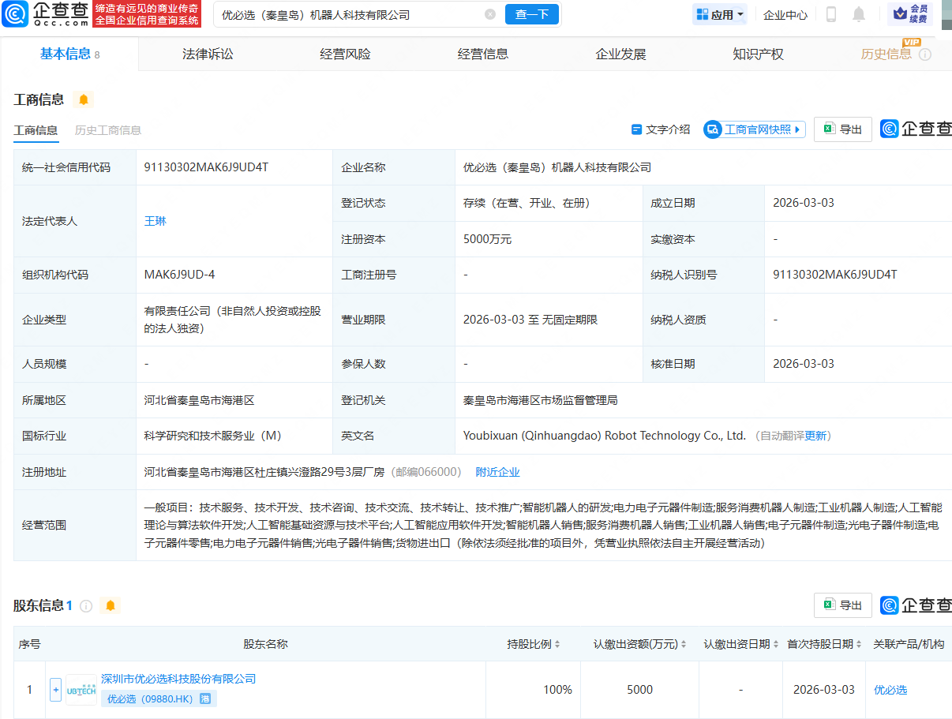The width and height of the screenshot is (952, 719).
Task: Click the 查一下 search button
Action: 531,14
